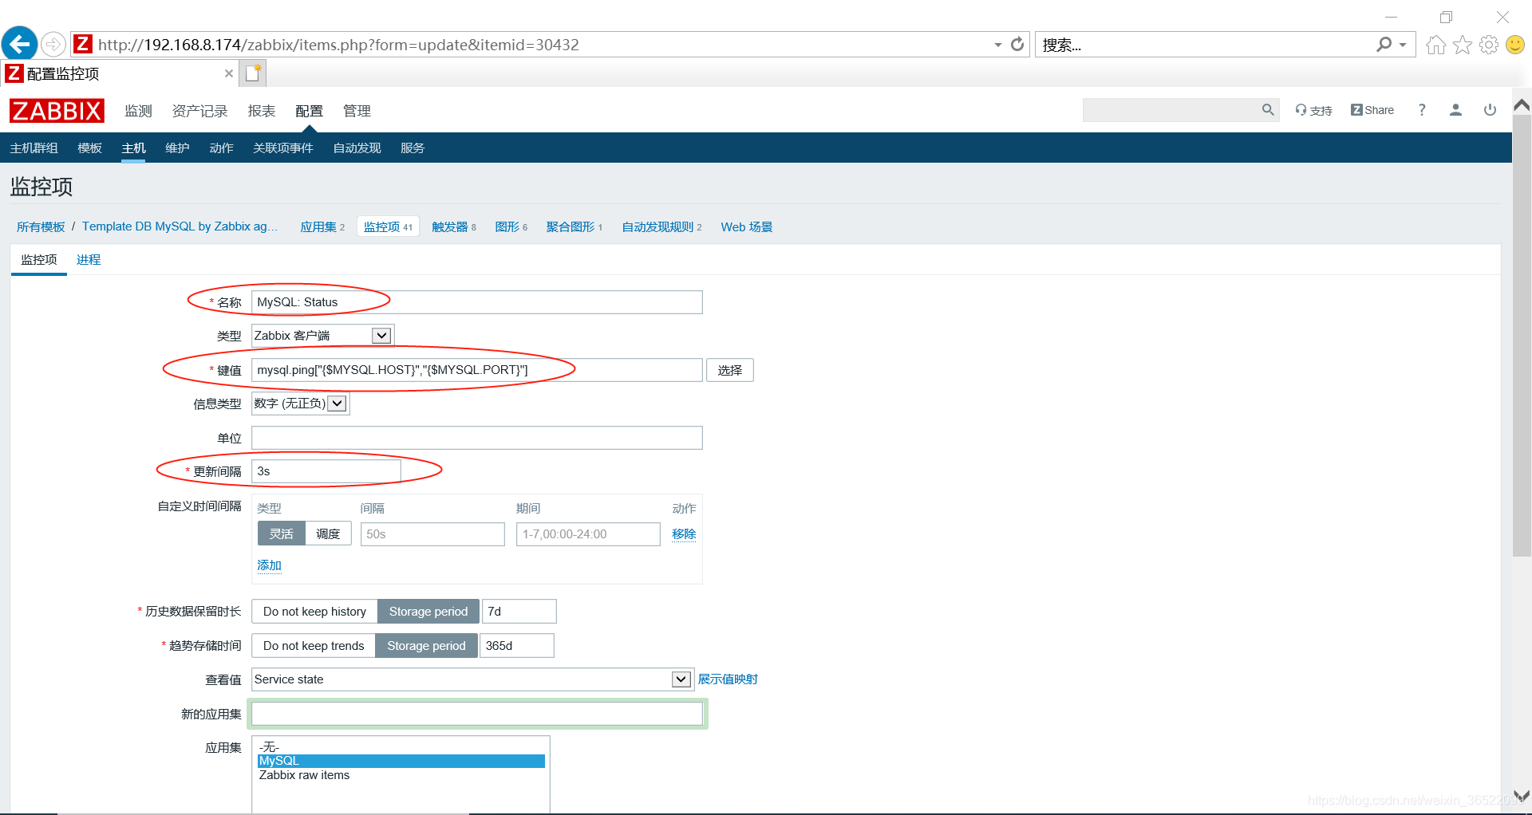Open a new browser tab
Screen dimensions: 1532x815
tap(254, 73)
